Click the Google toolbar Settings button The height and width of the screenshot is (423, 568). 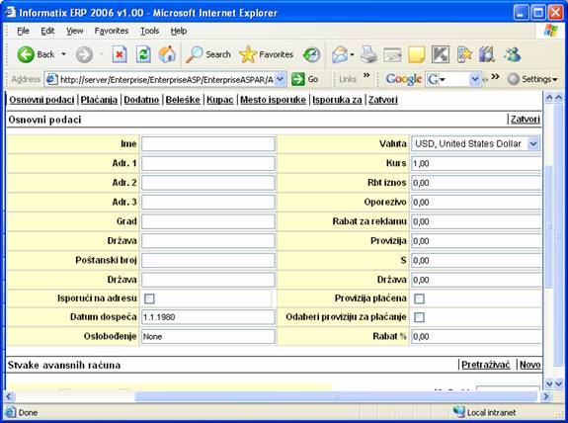[x=532, y=79]
